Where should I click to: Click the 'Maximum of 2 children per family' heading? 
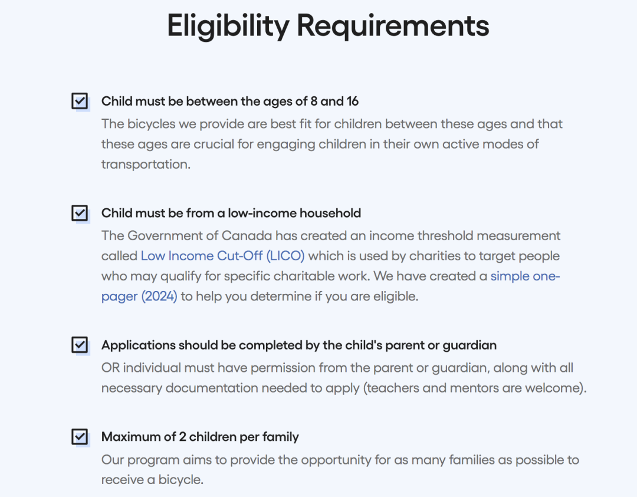point(200,437)
